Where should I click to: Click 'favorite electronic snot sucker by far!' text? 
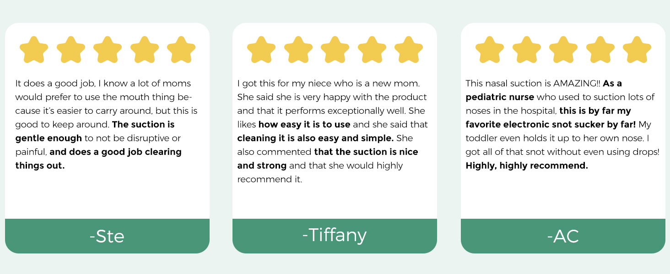point(551,124)
